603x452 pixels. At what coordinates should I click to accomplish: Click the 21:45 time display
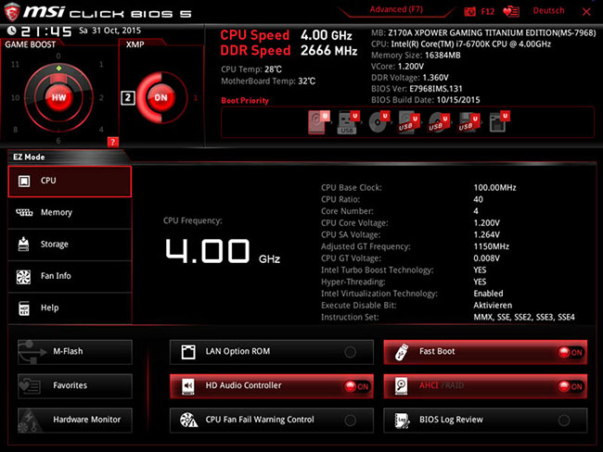[46, 31]
